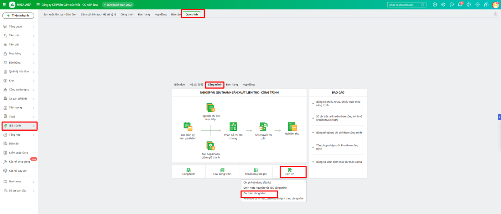Click the download icon in the header

[435, 5]
